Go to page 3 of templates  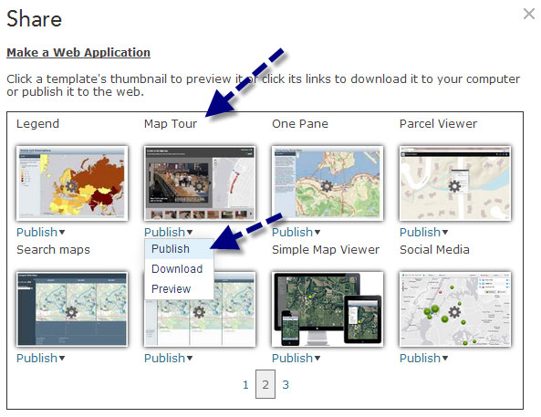[286, 384]
